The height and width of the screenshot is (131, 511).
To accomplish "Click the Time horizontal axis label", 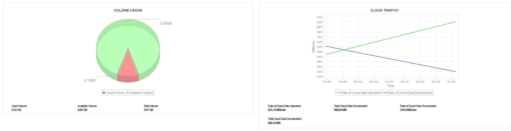I will 391,86.
